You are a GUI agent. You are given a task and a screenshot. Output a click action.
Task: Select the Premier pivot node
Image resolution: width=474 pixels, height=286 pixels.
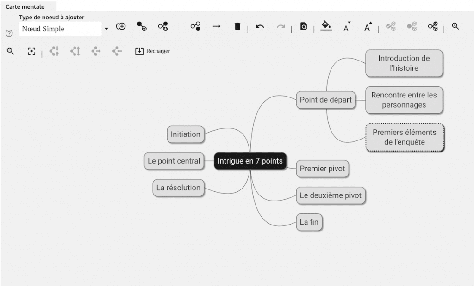coord(322,169)
